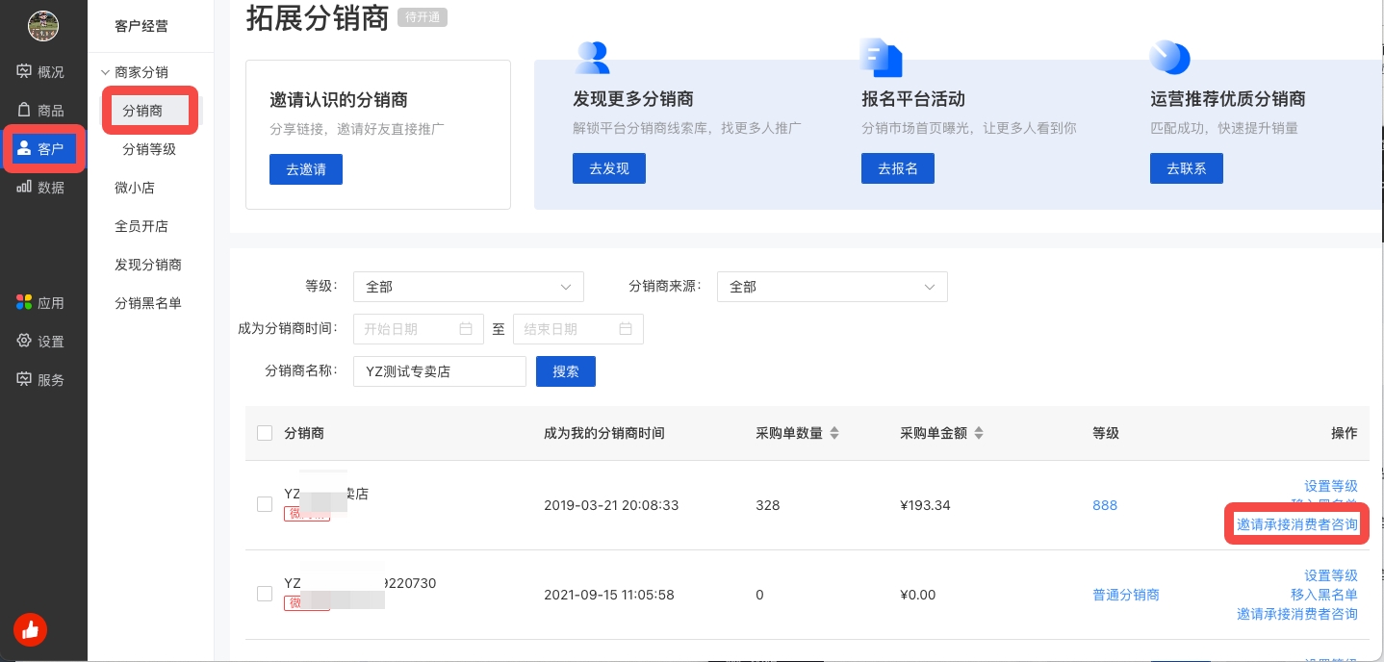Check the row dated 2021-09-15
The image size is (1384, 662).
click(265, 594)
